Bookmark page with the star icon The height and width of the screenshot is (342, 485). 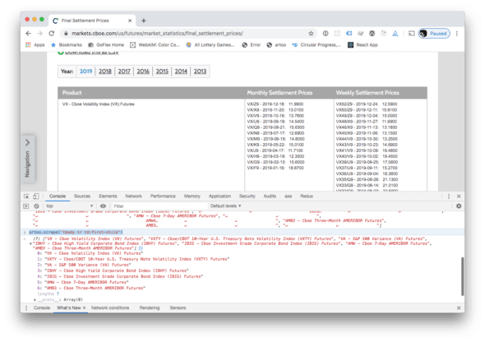[x=311, y=34]
